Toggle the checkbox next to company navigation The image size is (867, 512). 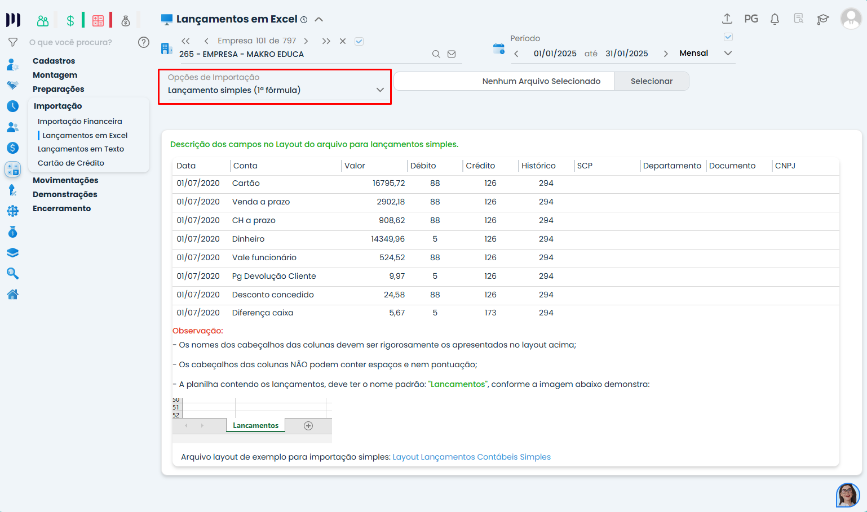point(359,41)
